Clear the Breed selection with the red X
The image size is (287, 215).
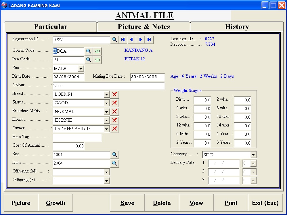coord(114,94)
